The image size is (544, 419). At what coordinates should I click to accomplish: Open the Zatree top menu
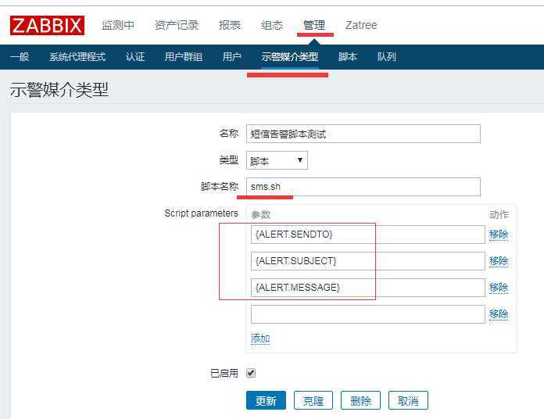tap(361, 25)
